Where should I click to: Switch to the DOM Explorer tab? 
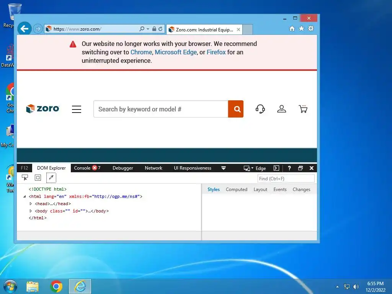coord(52,168)
